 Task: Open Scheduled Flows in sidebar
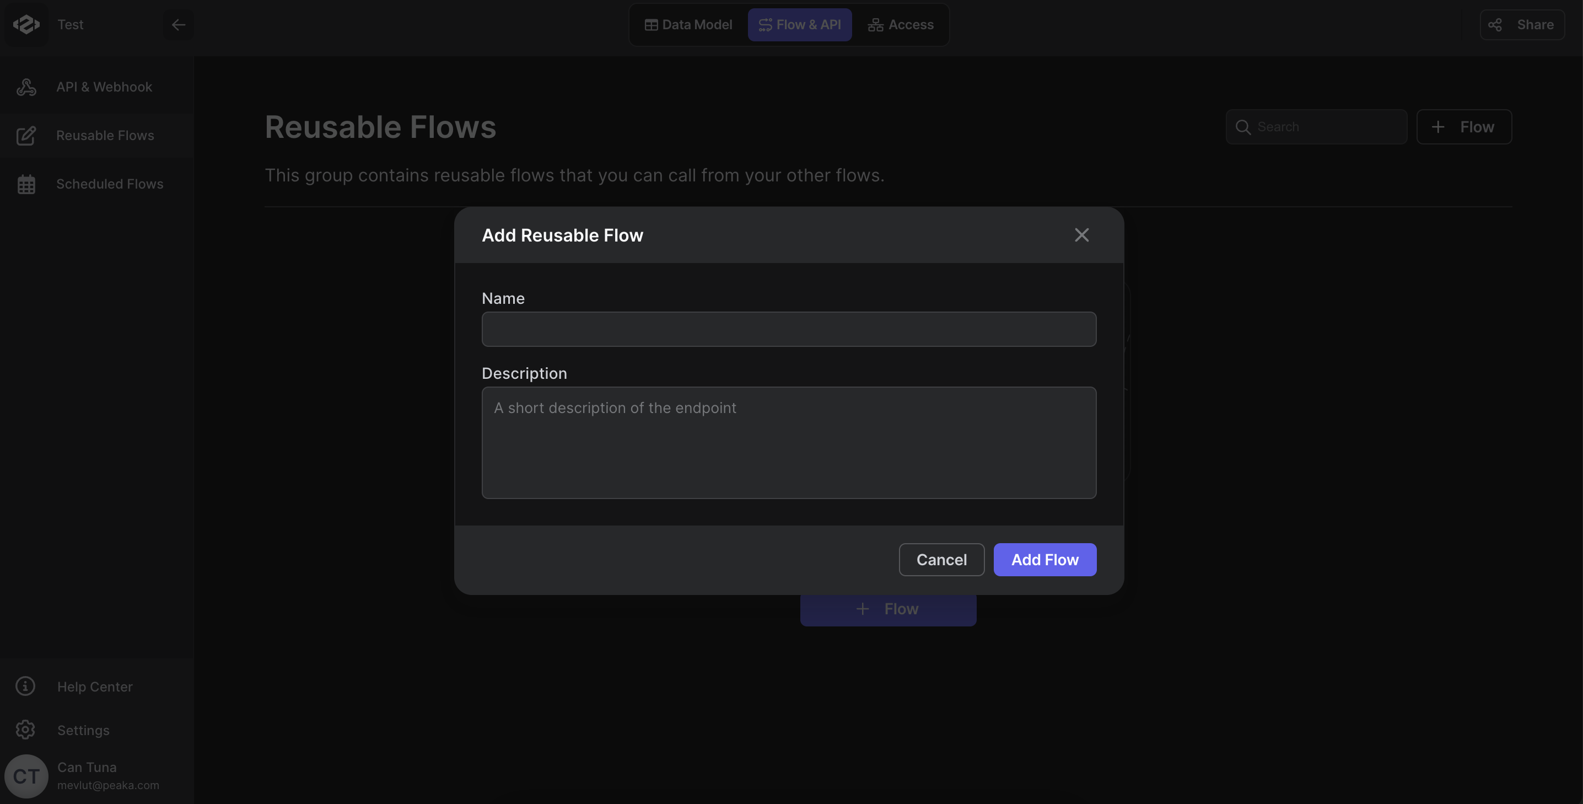coord(97,184)
